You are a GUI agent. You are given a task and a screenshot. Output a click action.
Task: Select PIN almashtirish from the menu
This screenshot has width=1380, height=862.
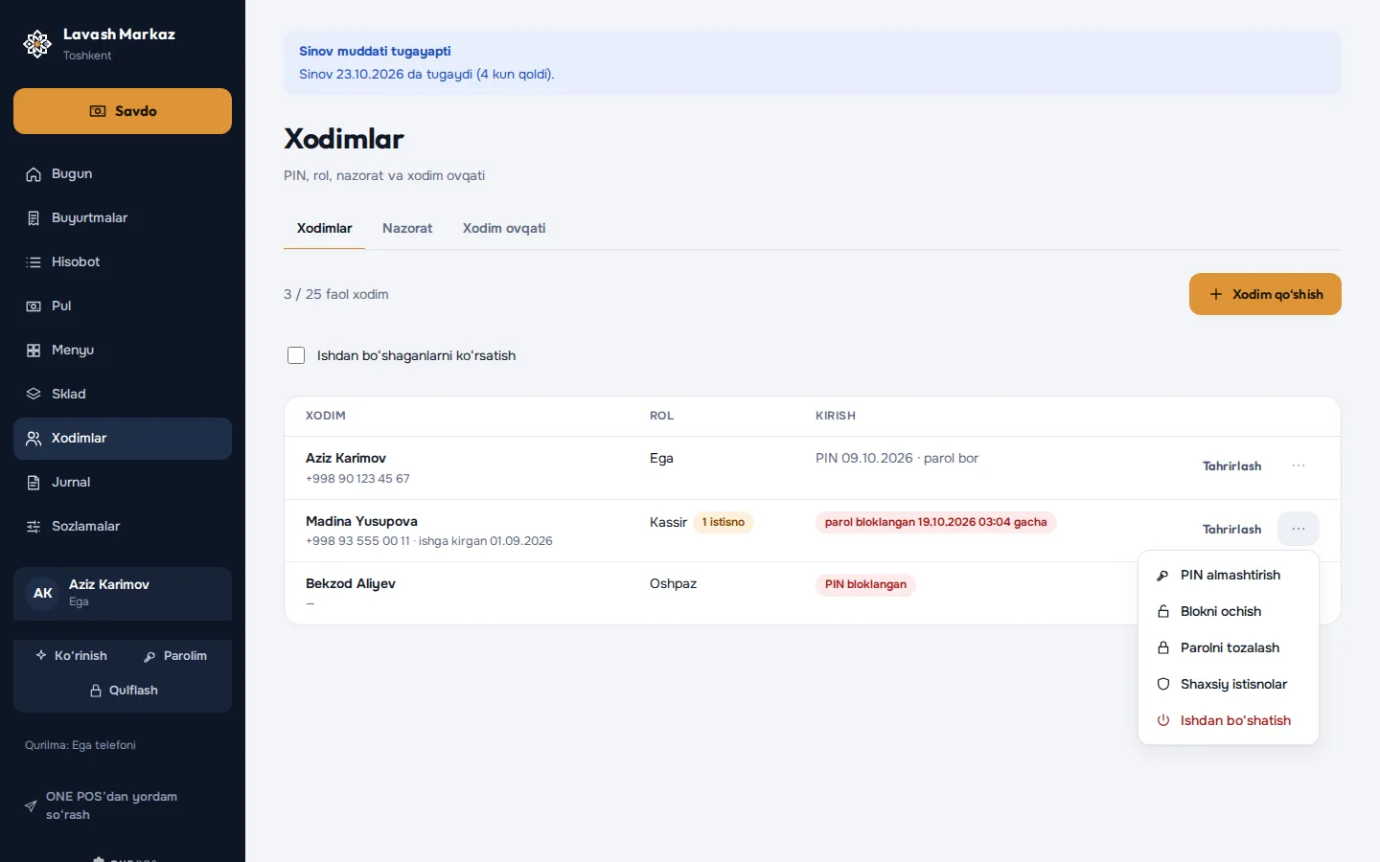pos(1229,575)
